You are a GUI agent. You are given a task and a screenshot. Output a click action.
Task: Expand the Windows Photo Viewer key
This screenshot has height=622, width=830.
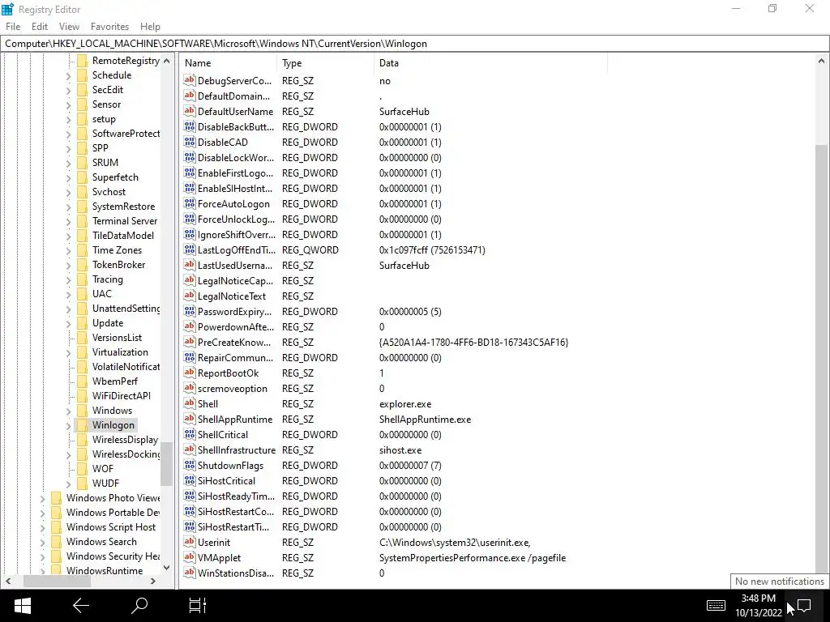(x=42, y=498)
